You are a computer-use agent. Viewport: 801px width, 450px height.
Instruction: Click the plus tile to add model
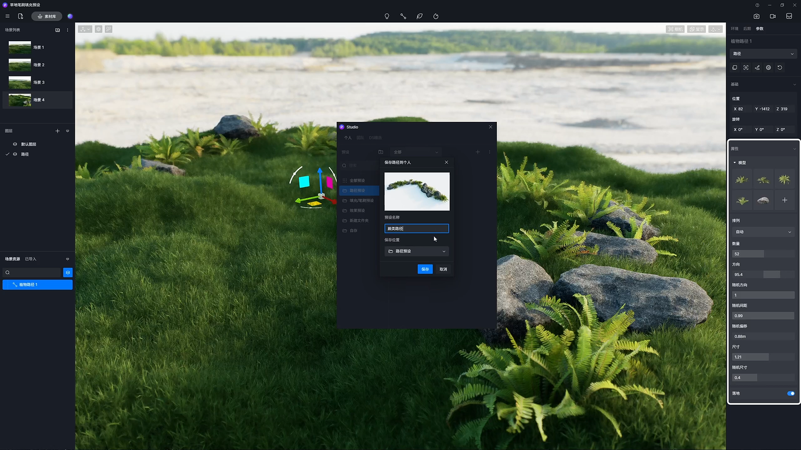coord(784,200)
